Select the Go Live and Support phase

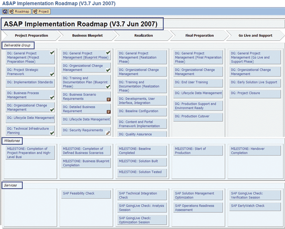tap(256, 36)
